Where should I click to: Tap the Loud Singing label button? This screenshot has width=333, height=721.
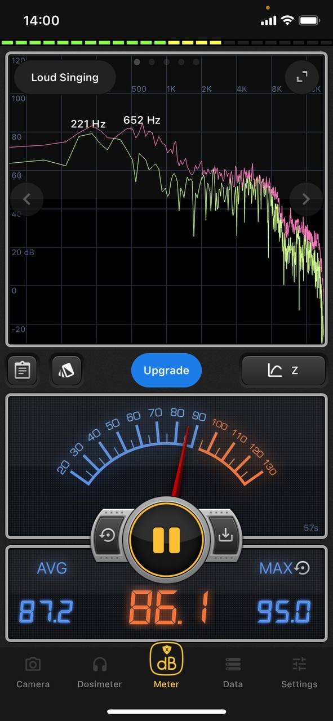[x=65, y=77]
